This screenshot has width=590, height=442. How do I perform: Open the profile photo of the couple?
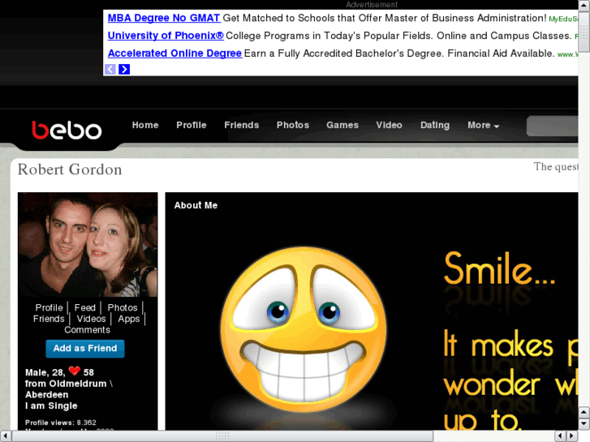(88, 245)
